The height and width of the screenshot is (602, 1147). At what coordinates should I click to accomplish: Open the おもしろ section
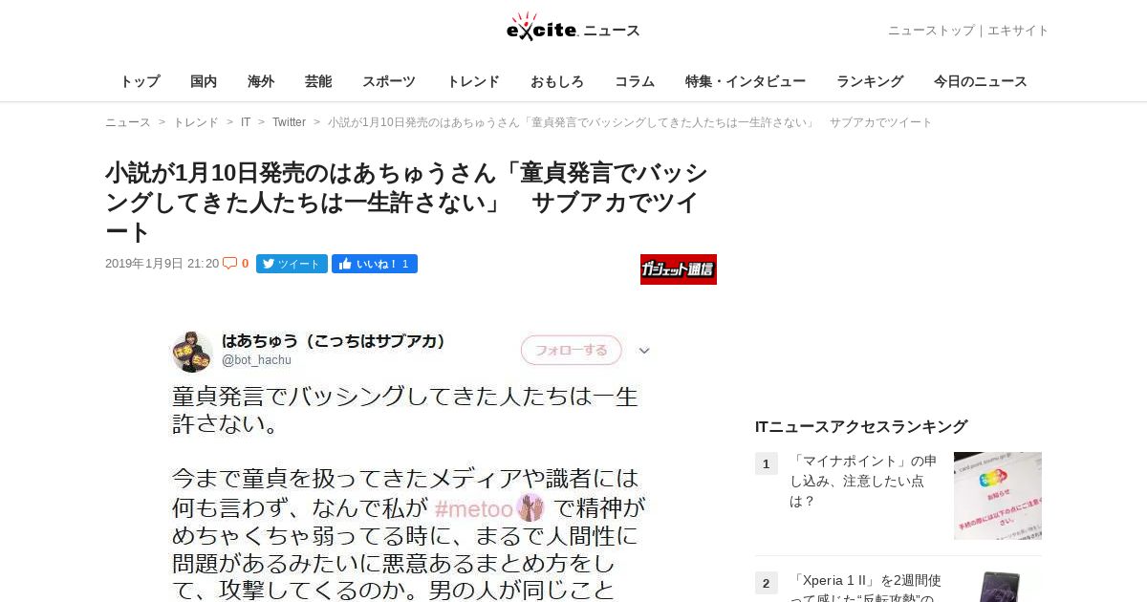(557, 81)
